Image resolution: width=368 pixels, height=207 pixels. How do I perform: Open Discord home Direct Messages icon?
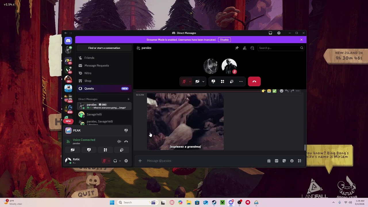(68, 41)
